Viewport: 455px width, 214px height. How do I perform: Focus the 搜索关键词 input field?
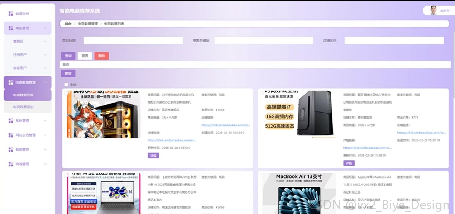[264, 41]
